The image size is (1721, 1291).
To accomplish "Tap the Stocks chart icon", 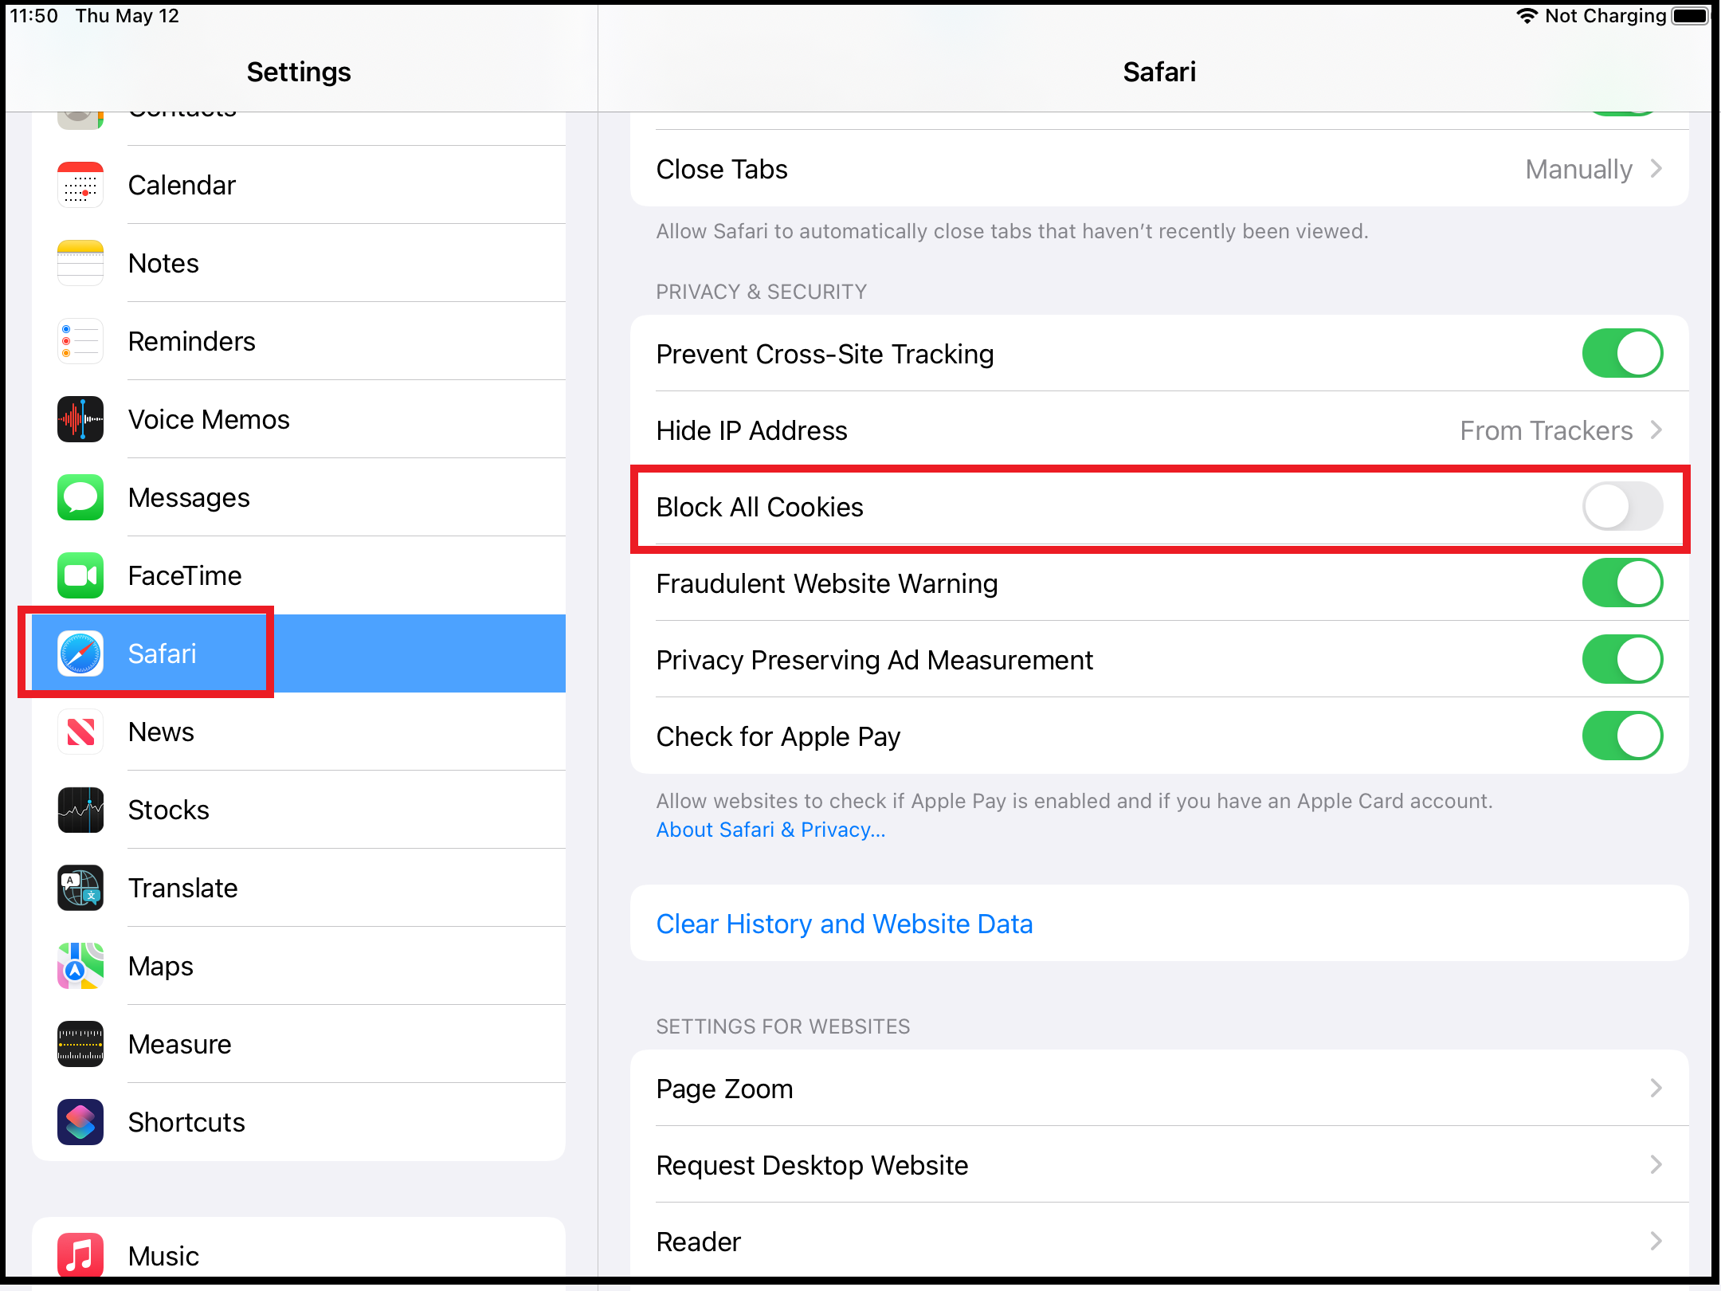I will click(80, 810).
